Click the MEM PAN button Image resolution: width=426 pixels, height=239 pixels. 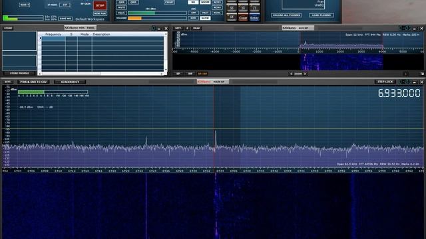(x=100, y=13)
